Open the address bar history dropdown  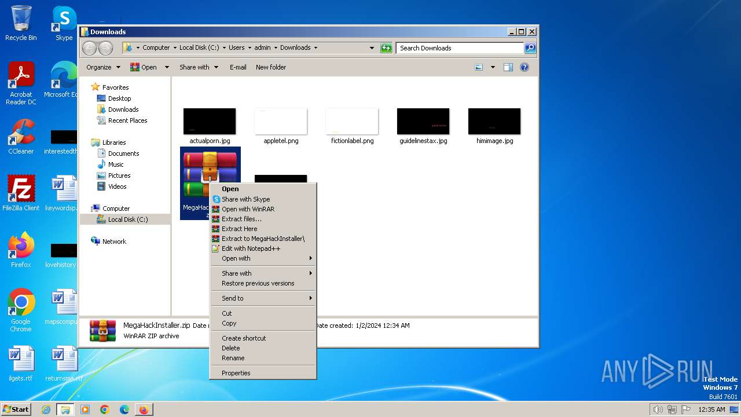pyautogui.click(x=372, y=48)
